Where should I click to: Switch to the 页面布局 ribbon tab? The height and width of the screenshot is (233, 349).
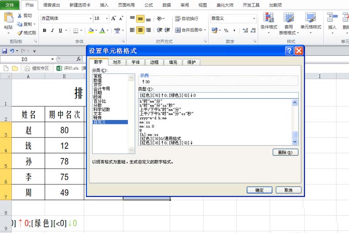tap(126, 5)
